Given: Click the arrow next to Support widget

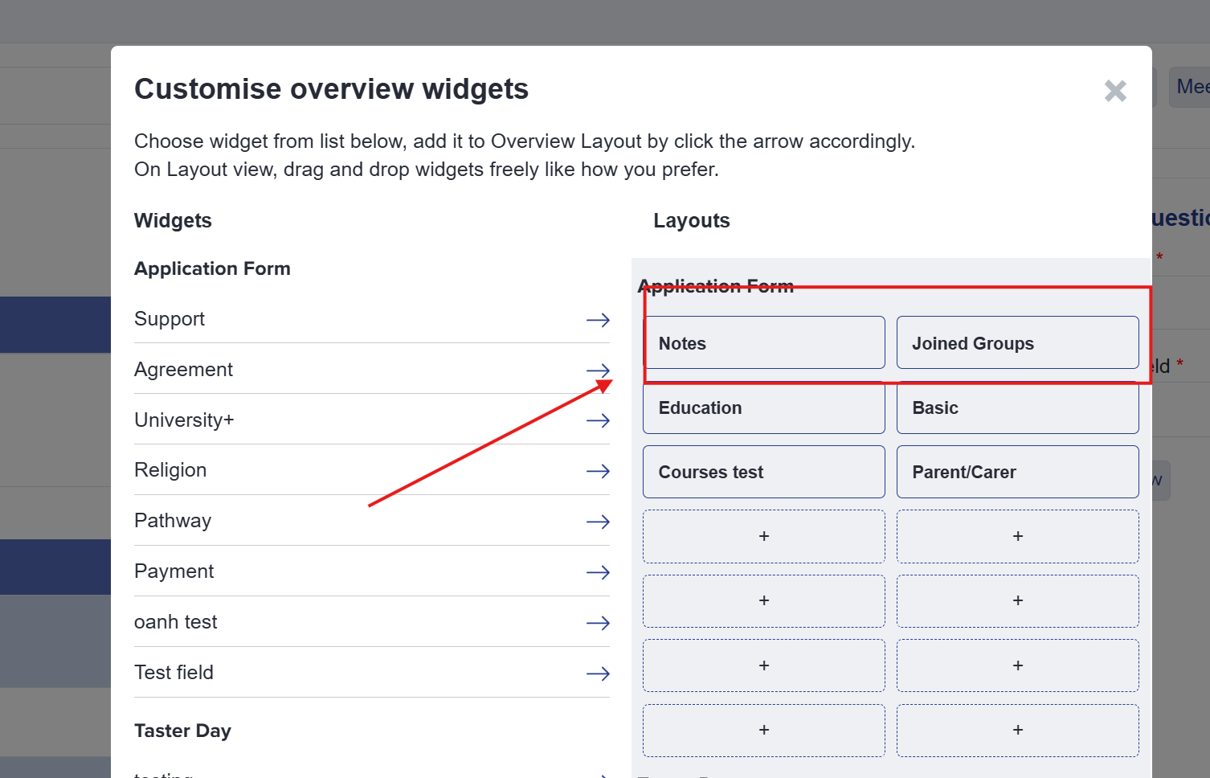Looking at the screenshot, I should [598, 320].
